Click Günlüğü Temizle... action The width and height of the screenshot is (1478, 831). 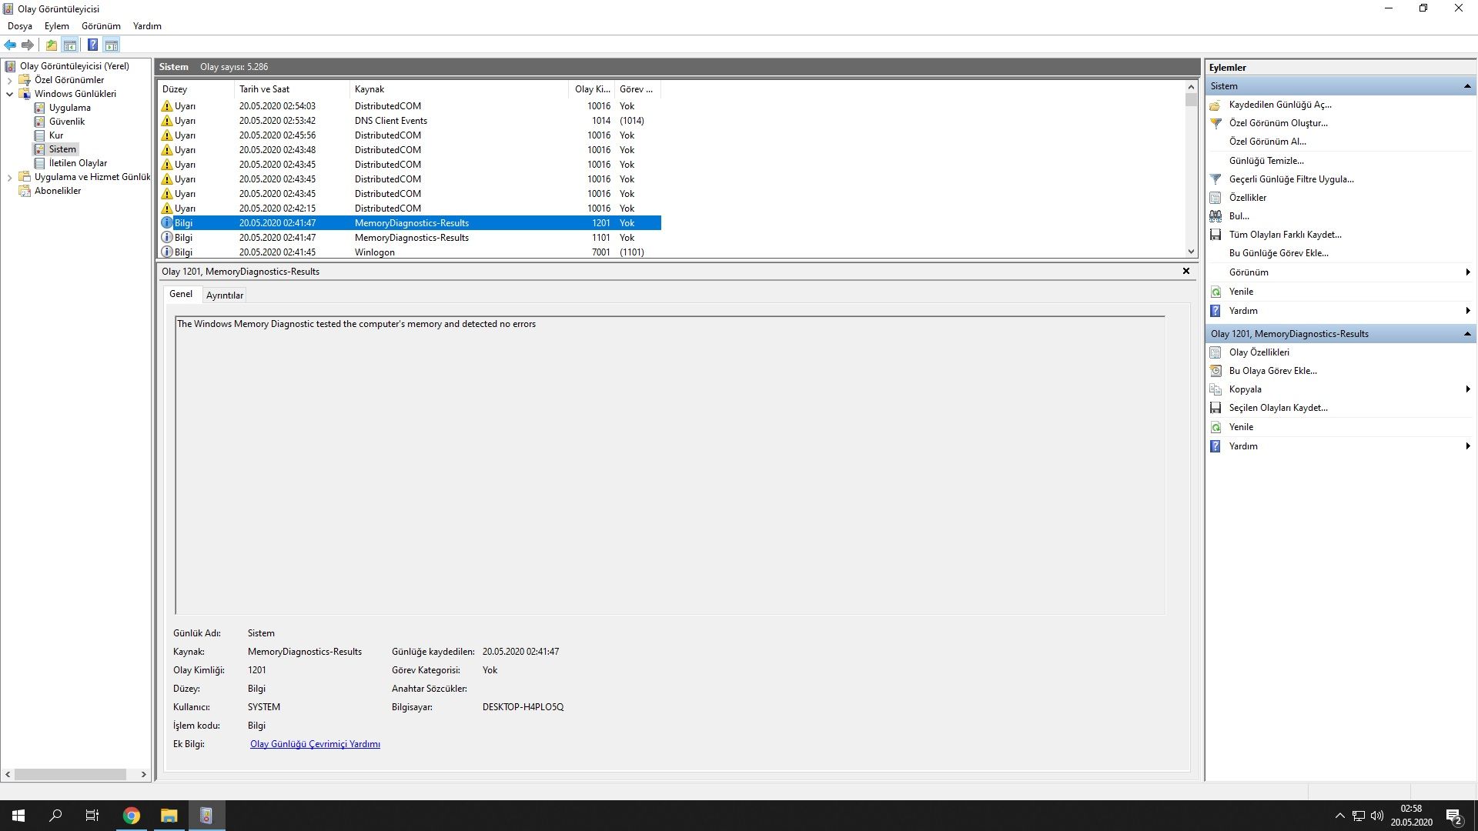click(x=1266, y=161)
